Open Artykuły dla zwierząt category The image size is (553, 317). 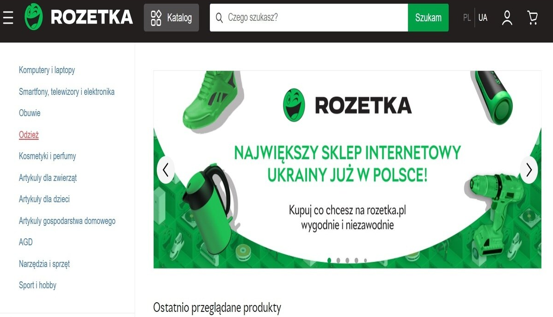tap(48, 178)
